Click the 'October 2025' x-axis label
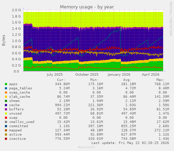174x151 pixels. pos(87,75)
